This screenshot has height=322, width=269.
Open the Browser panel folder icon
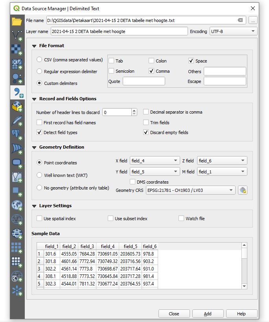(x=17, y=21)
